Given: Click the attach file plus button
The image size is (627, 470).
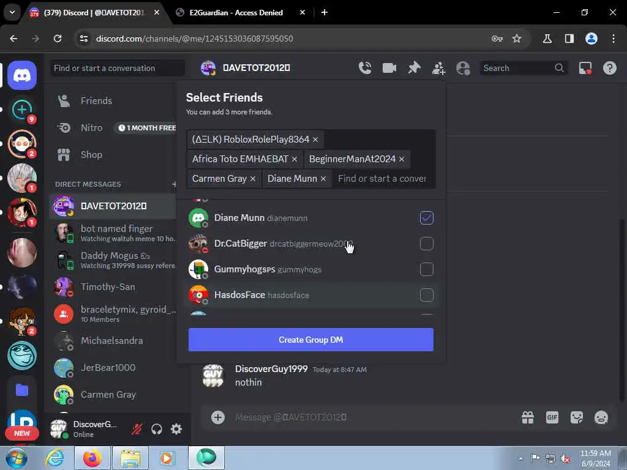Looking at the screenshot, I should click(218, 417).
